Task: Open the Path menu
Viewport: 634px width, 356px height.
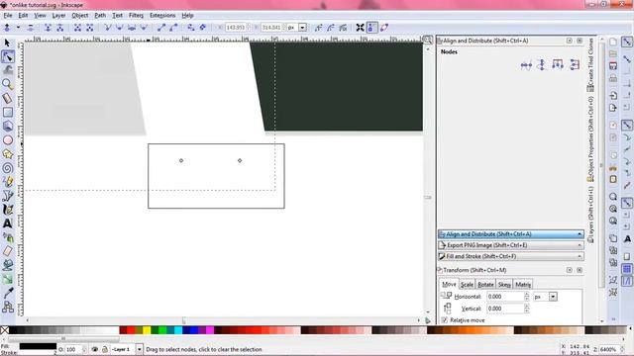Action: [x=100, y=16]
